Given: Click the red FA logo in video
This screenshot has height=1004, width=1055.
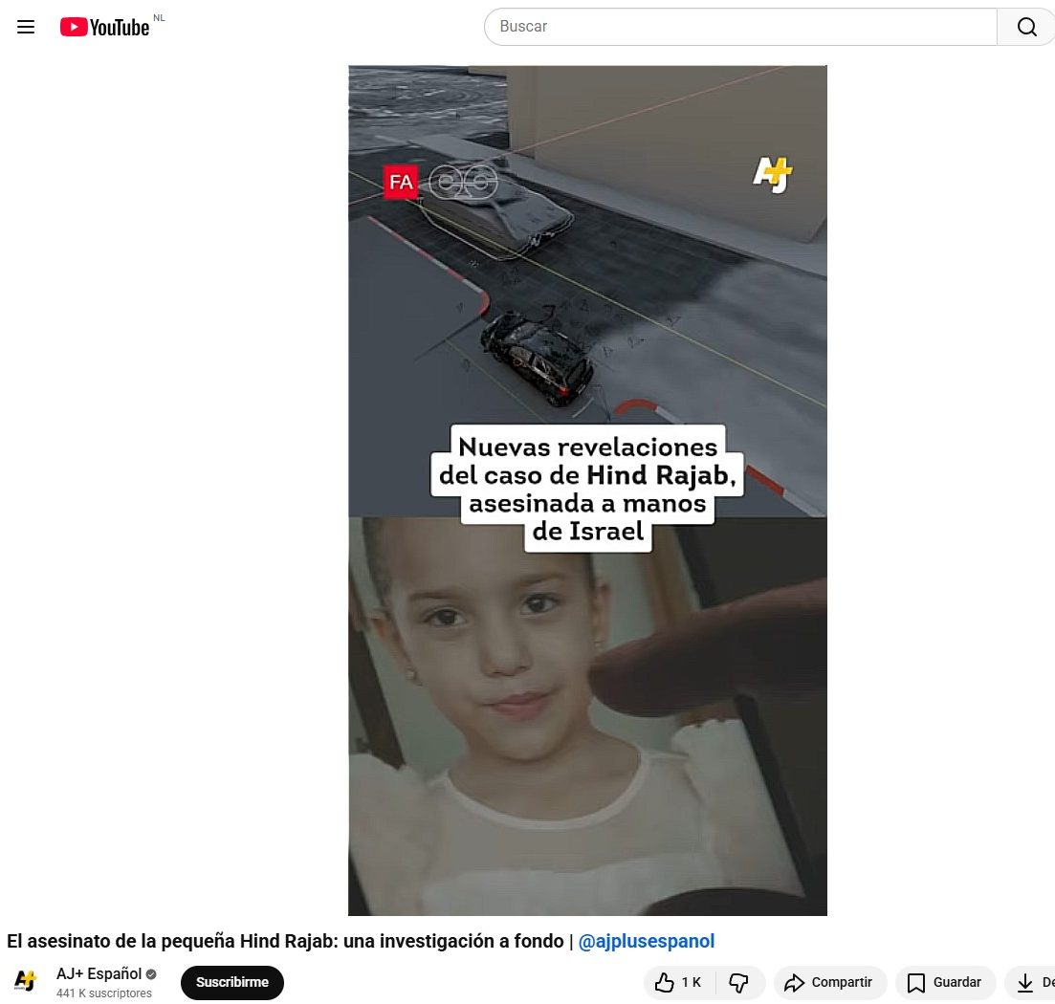Looking at the screenshot, I should coord(401,183).
